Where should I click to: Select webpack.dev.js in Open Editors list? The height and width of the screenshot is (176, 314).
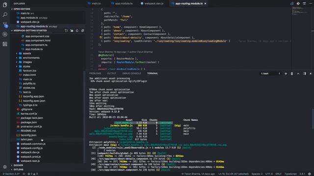pos(30,22)
